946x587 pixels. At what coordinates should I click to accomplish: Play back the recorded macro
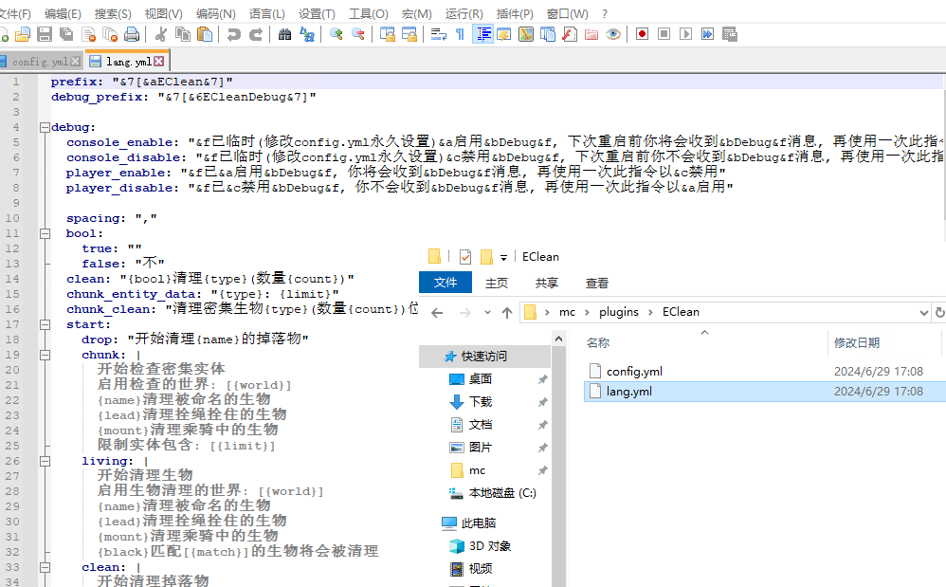685,34
